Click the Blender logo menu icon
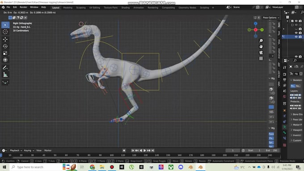Viewport: 304px width, 171px height. 3,7
